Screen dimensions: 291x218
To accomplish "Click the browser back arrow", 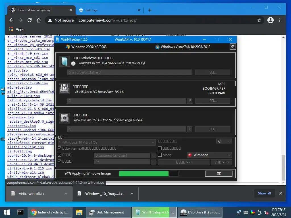I will point(11,20).
